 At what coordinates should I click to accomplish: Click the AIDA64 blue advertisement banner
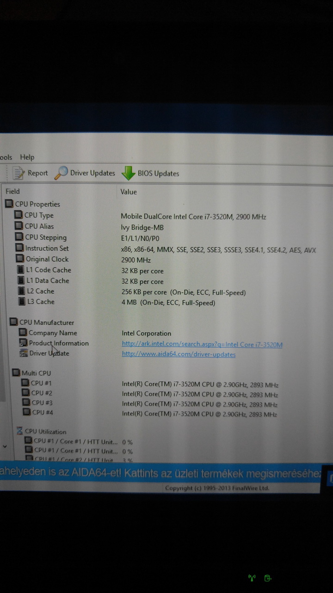160,473
